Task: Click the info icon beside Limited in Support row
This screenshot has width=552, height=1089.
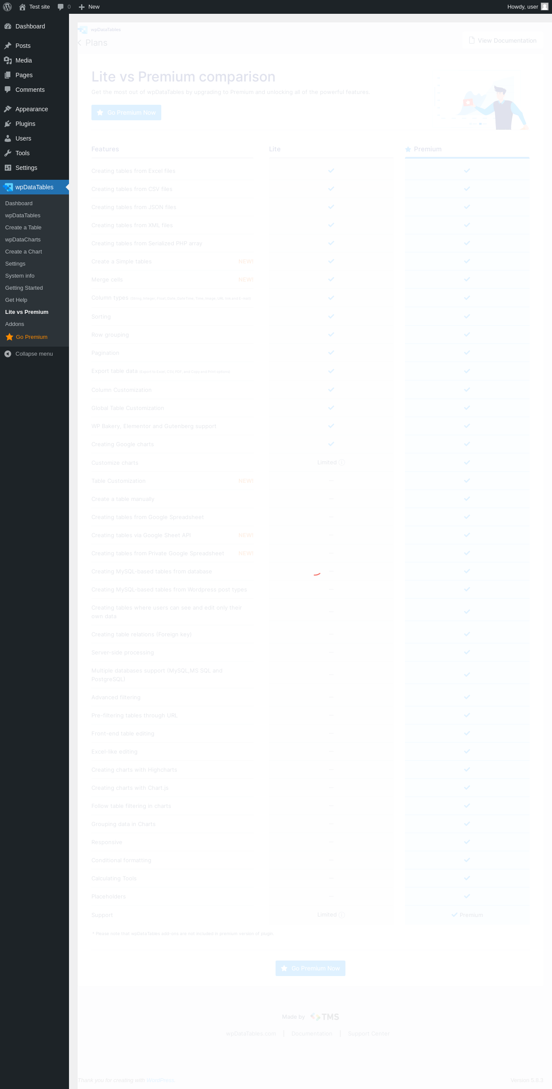Action: (x=342, y=915)
